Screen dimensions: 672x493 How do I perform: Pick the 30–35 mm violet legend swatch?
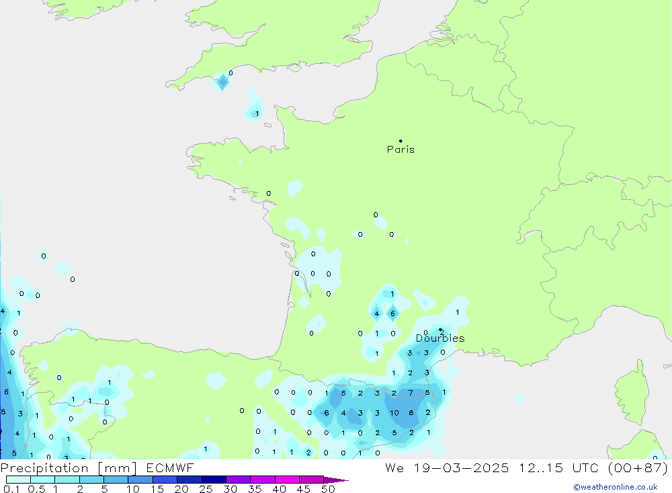[238, 480]
